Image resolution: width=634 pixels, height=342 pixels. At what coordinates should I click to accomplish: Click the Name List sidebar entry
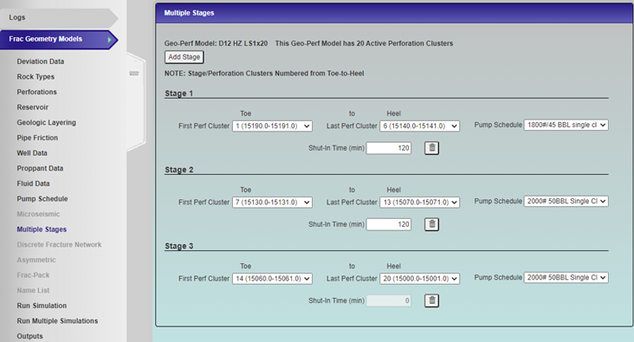(x=33, y=290)
